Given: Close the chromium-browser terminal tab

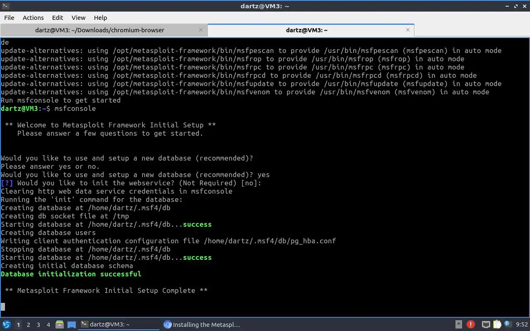Looking at the screenshot, I should pyautogui.click(x=201, y=30).
